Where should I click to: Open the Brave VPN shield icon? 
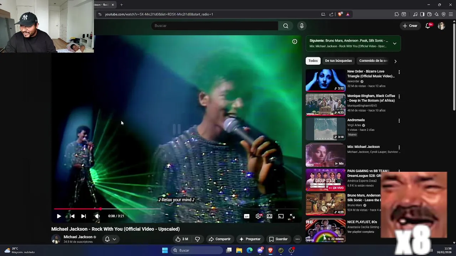tap(444, 14)
